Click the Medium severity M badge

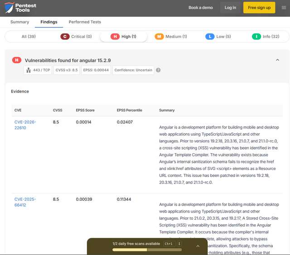(159, 37)
